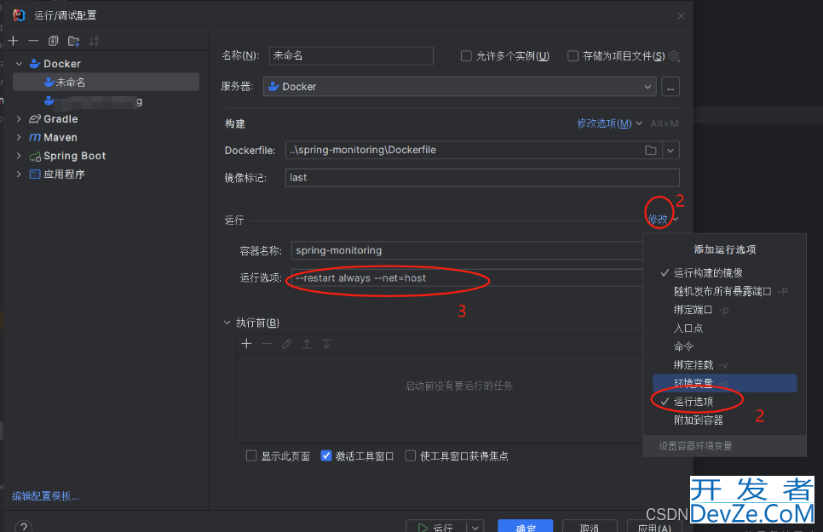This screenshot has height=532, width=823.
Task: Uncheck 激活工具窗口 checkbox
Action: click(x=326, y=456)
